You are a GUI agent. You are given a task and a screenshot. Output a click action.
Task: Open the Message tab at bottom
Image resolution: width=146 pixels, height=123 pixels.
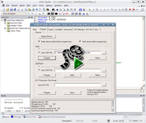pyautogui.click(x=16, y=117)
